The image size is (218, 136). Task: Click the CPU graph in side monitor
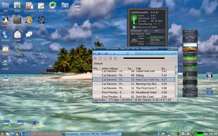pos(190,57)
